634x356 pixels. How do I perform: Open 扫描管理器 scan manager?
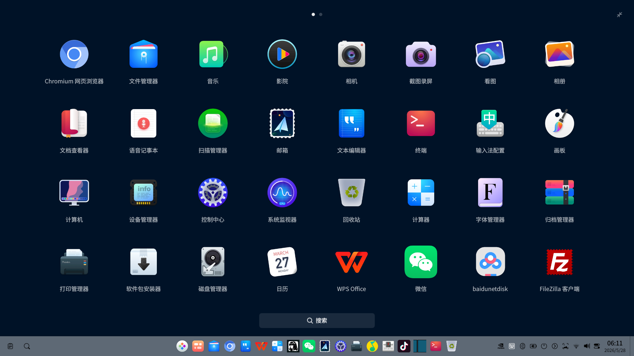[213, 124]
